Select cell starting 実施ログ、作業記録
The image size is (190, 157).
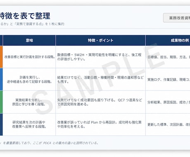click(168, 79)
